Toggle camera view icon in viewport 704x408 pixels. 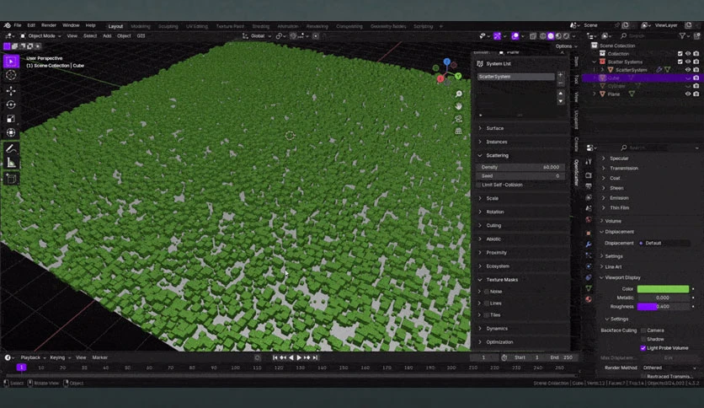(x=458, y=119)
